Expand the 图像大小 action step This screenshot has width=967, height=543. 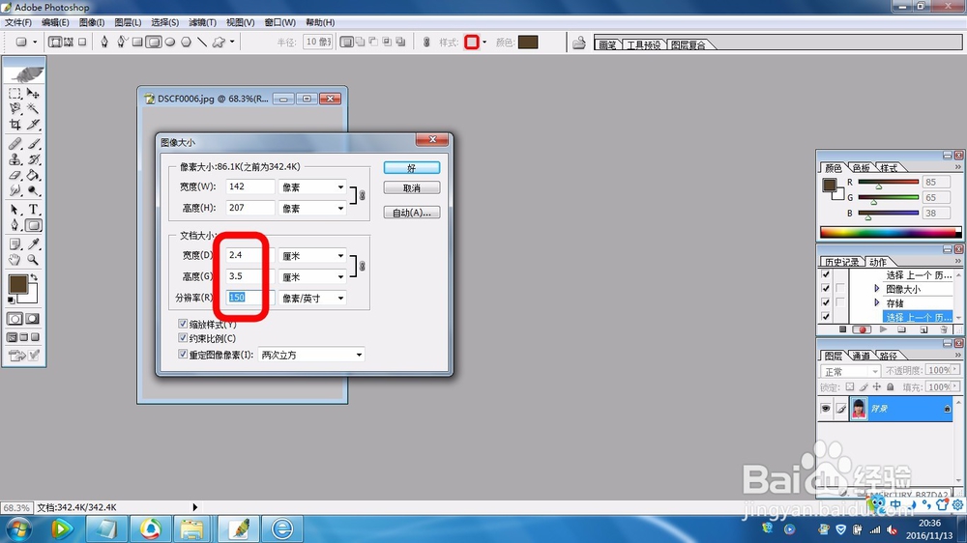(877, 289)
